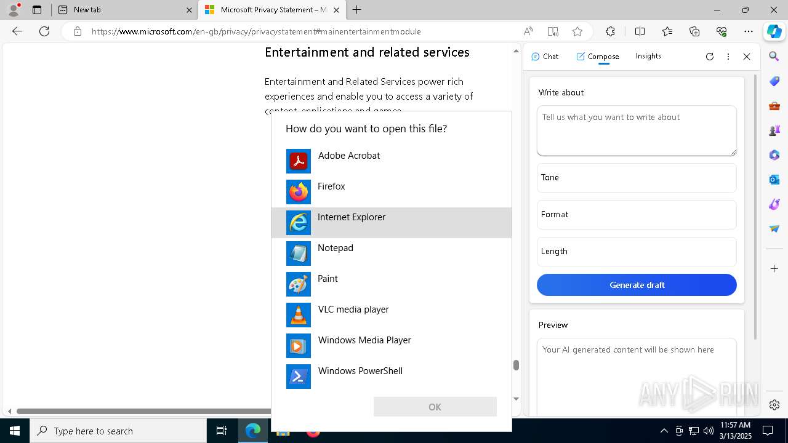The image size is (788, 443).
Task: Add a sidebar app with plus icon
Action: pos(774,268)
